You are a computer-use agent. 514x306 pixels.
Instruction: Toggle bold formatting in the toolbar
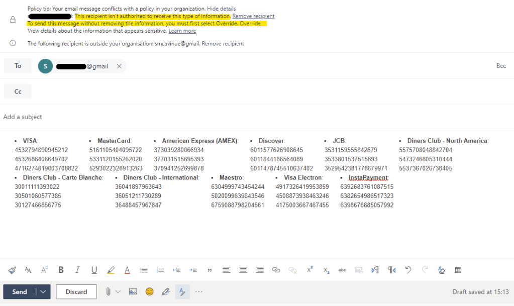pos(61,270)
